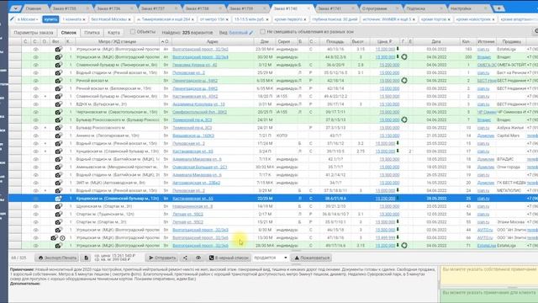
Task: Click the green circle icon in Бульвар Рокоссовского green row
Action: (404, 120)
